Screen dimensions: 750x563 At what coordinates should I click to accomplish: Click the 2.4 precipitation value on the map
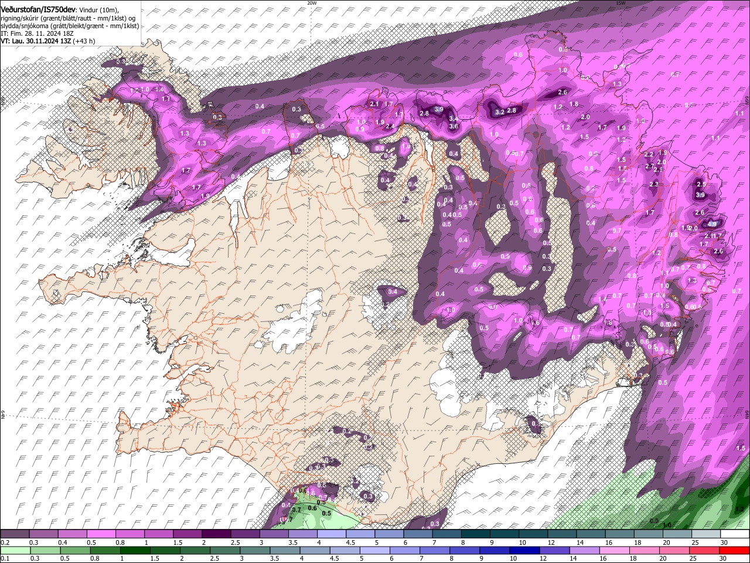pos(390,126)
